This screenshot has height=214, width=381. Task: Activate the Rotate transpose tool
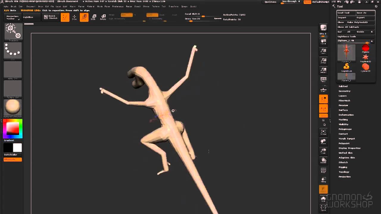coord(103,17)
